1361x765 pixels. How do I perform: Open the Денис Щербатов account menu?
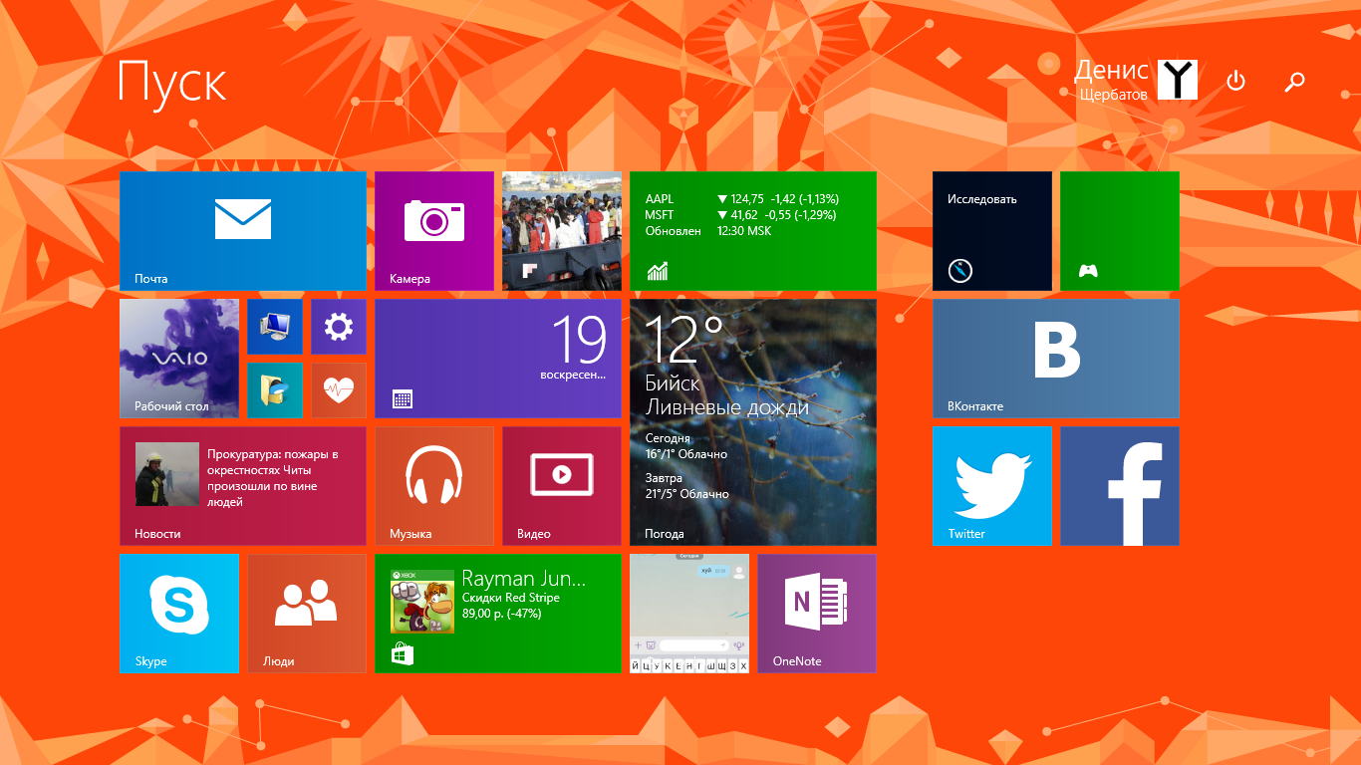1136,80
